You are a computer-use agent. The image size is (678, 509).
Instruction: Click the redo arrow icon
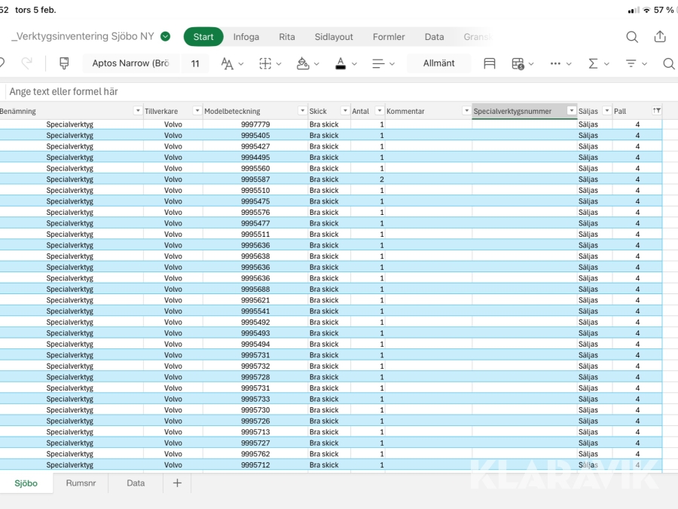27,63
